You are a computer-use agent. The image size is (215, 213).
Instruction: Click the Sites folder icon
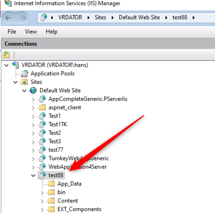[25, 82]
